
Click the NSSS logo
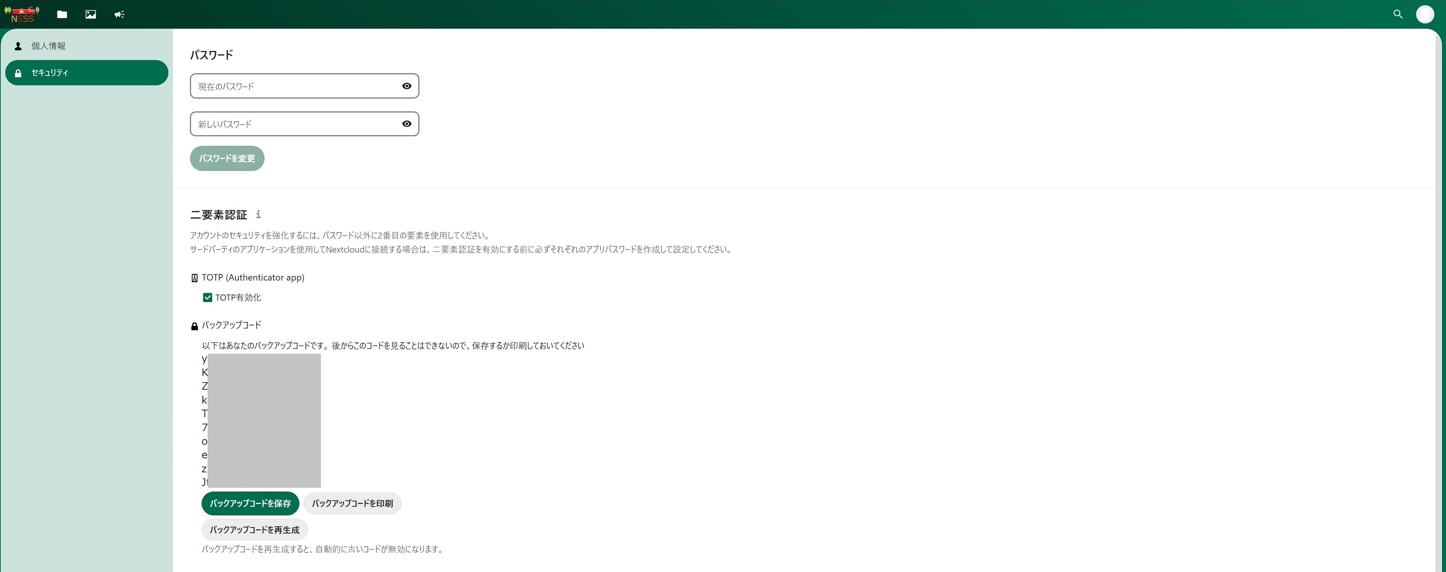pyautogui.click(x=22, y=14)
